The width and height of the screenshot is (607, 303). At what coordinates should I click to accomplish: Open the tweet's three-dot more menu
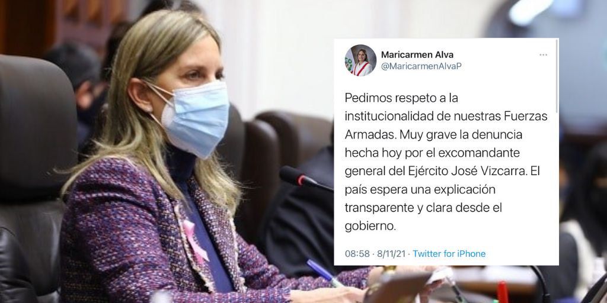pos(543,55)
